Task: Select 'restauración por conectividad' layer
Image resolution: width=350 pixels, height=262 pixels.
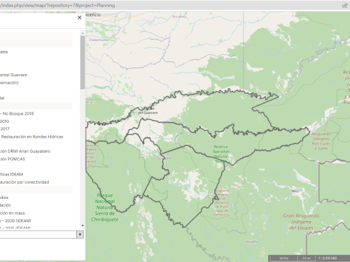Action: tap(25, 182)
